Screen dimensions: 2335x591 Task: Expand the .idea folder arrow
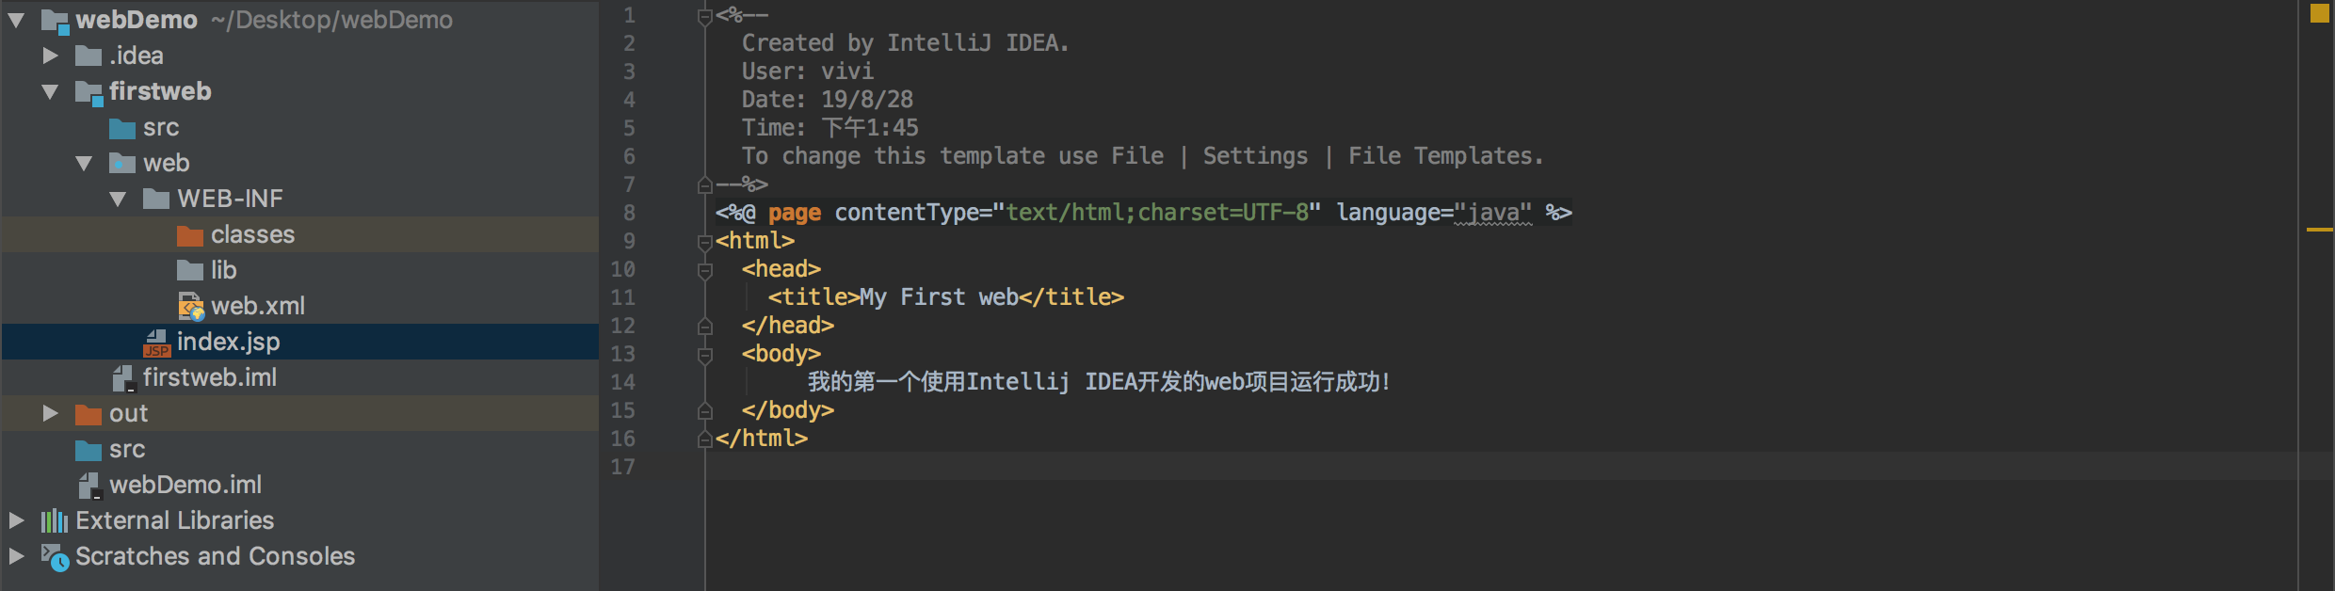50,56
